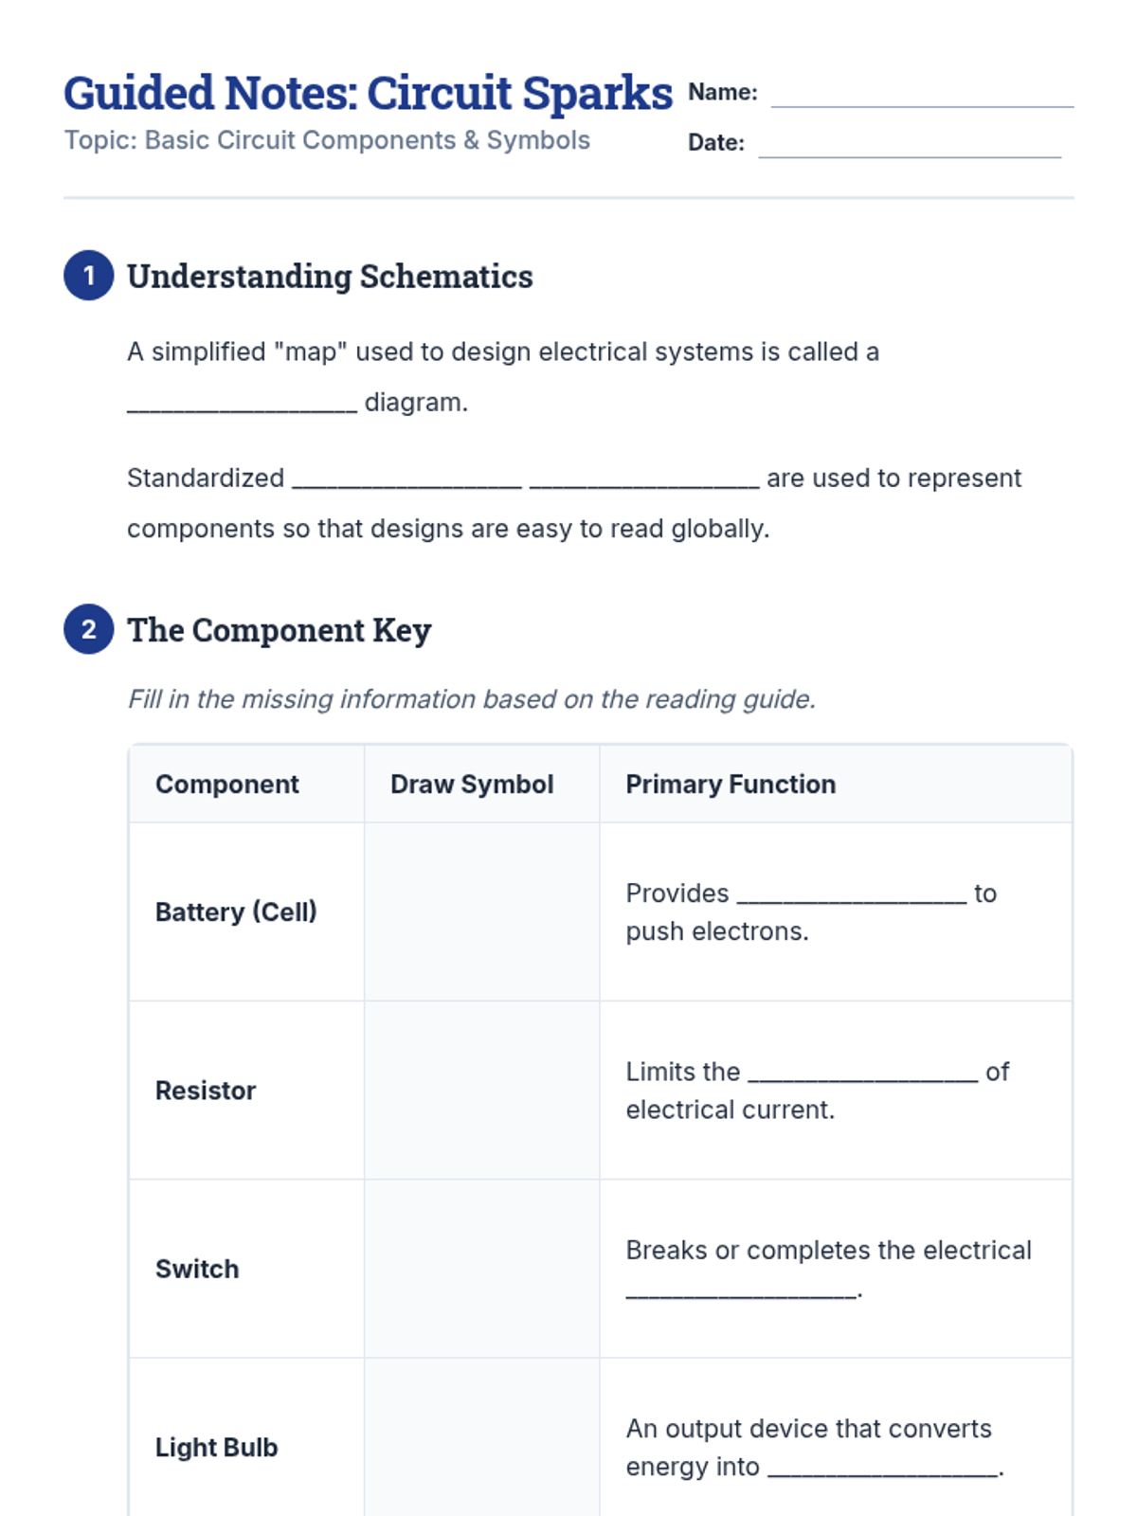1137x1516 pixels.
Task: Click the blank under 'Breaks or completes'
Action: click(741, 1290)
